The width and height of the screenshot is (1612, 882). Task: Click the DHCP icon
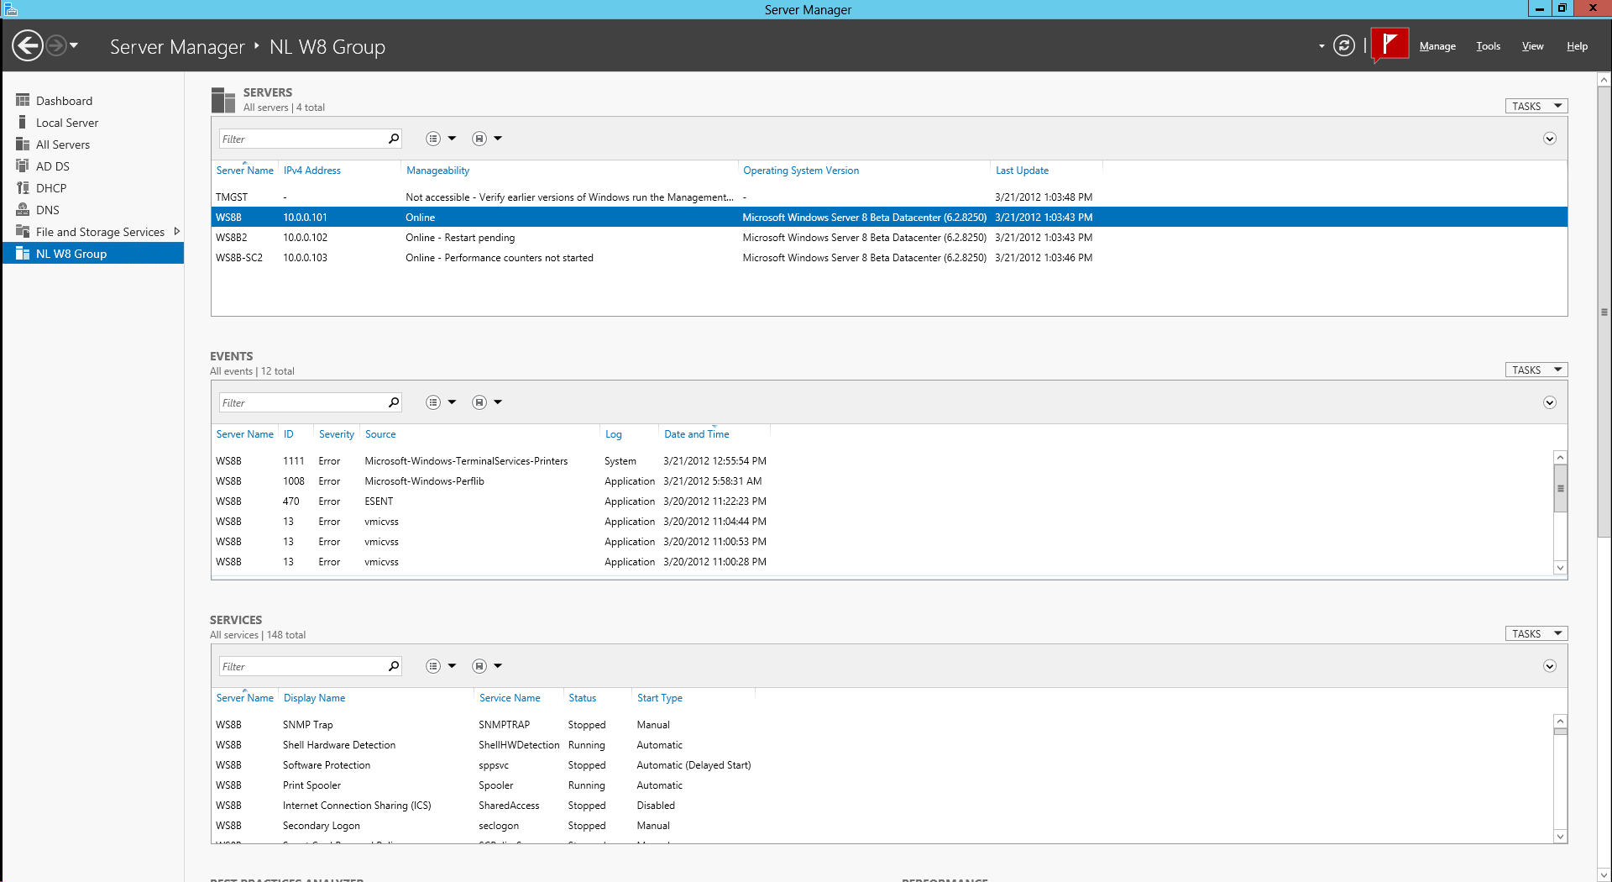[x=23, y=187]
